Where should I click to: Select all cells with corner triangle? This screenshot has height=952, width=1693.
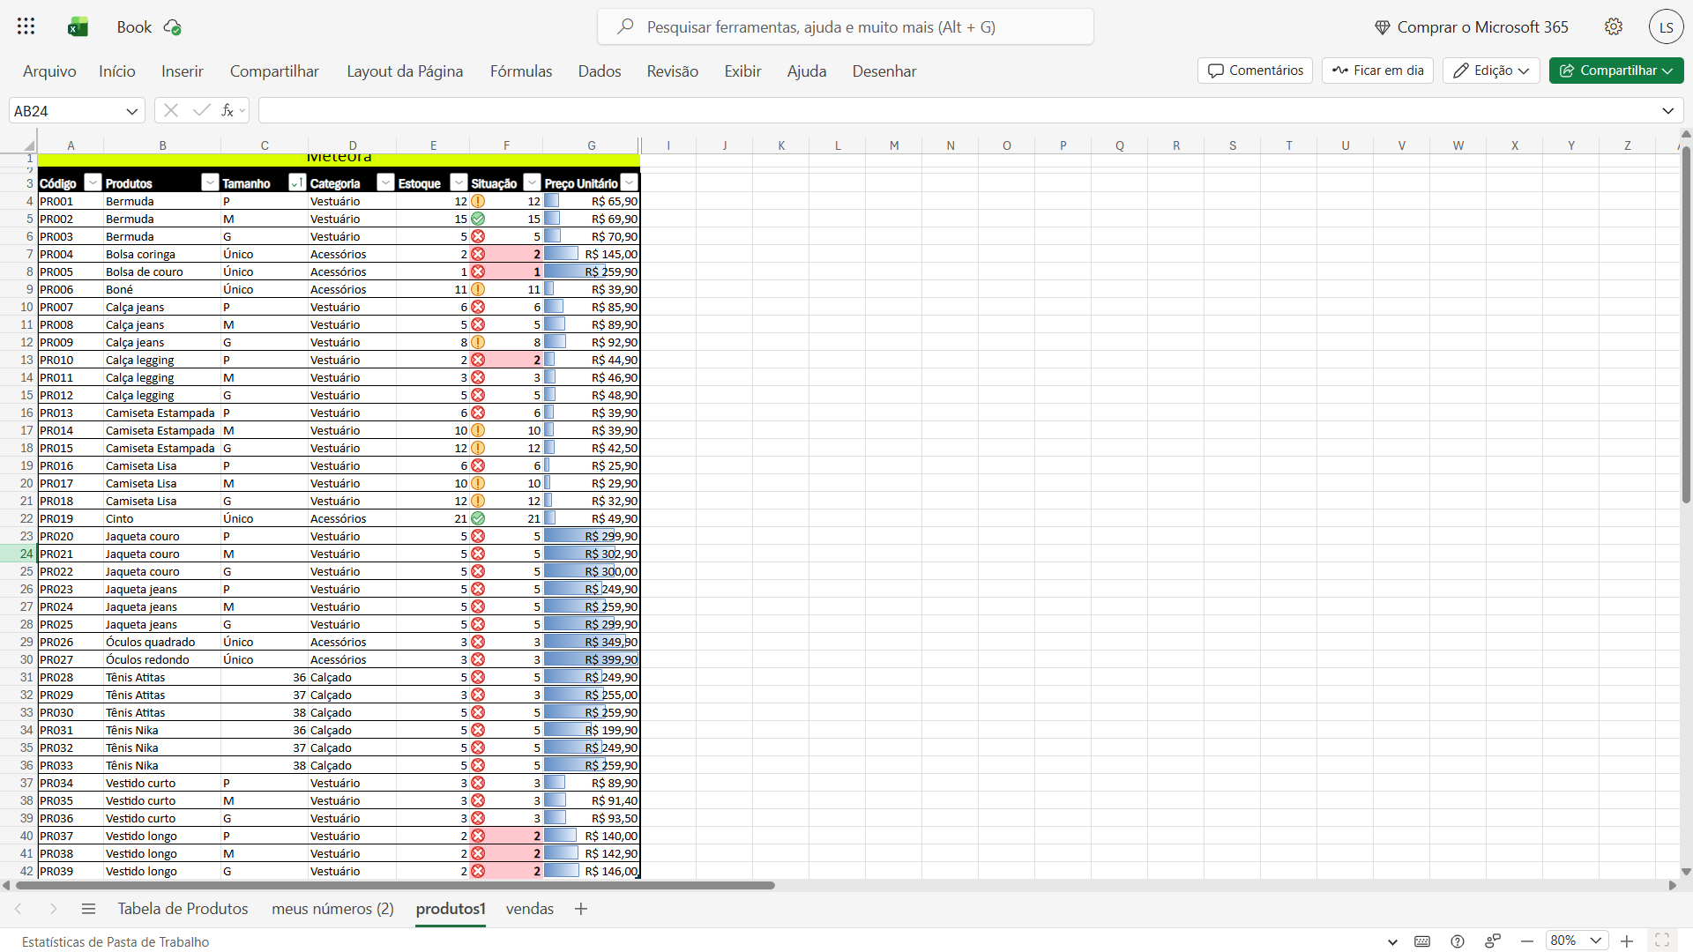point(29,145)
